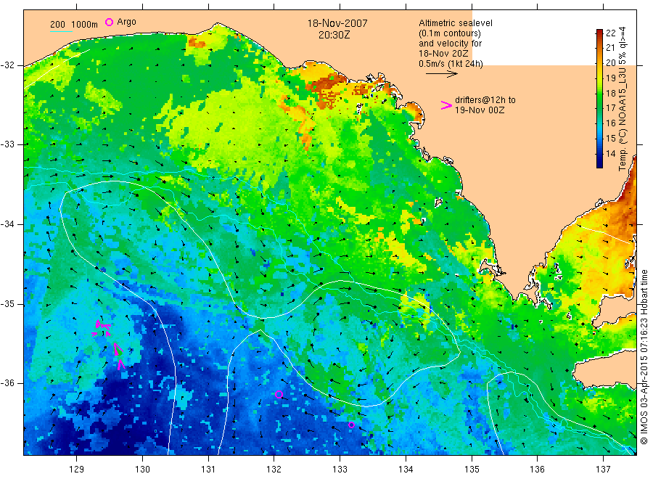The image size is (653, 479).
Task: Click the longitude label 130
Action: coord(142,470)
